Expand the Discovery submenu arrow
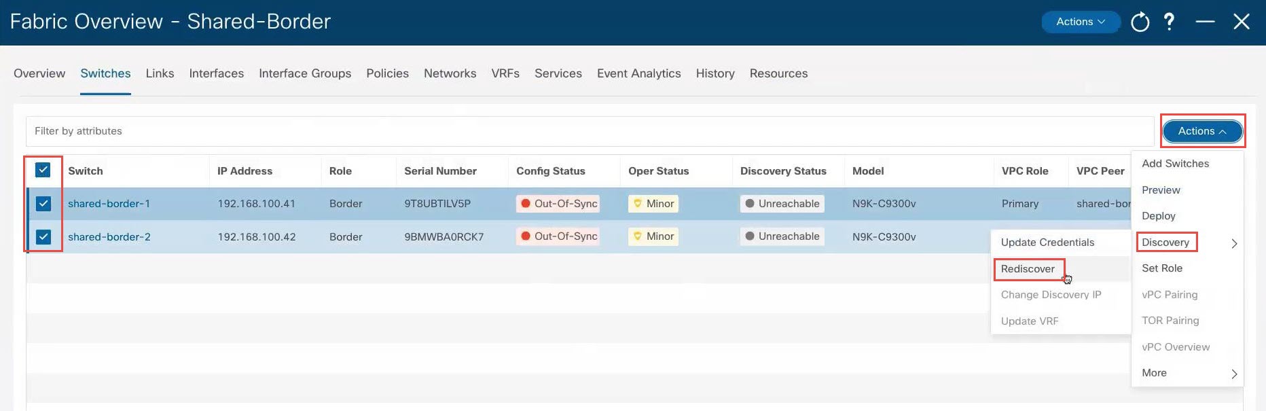The width and height of the screenshot is (1266, 411). [1234, 243]
